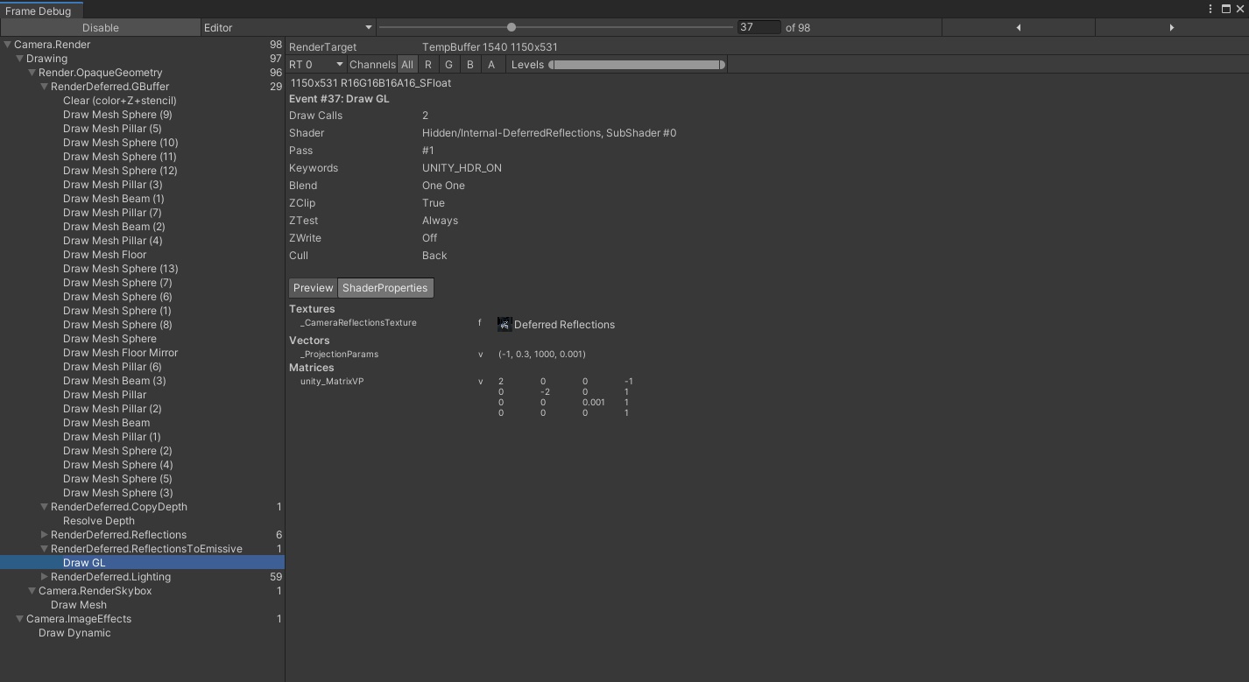Viewport: 1249px width, 682px height.
Task: Toggle the All channels button
Action: [406, 64]
